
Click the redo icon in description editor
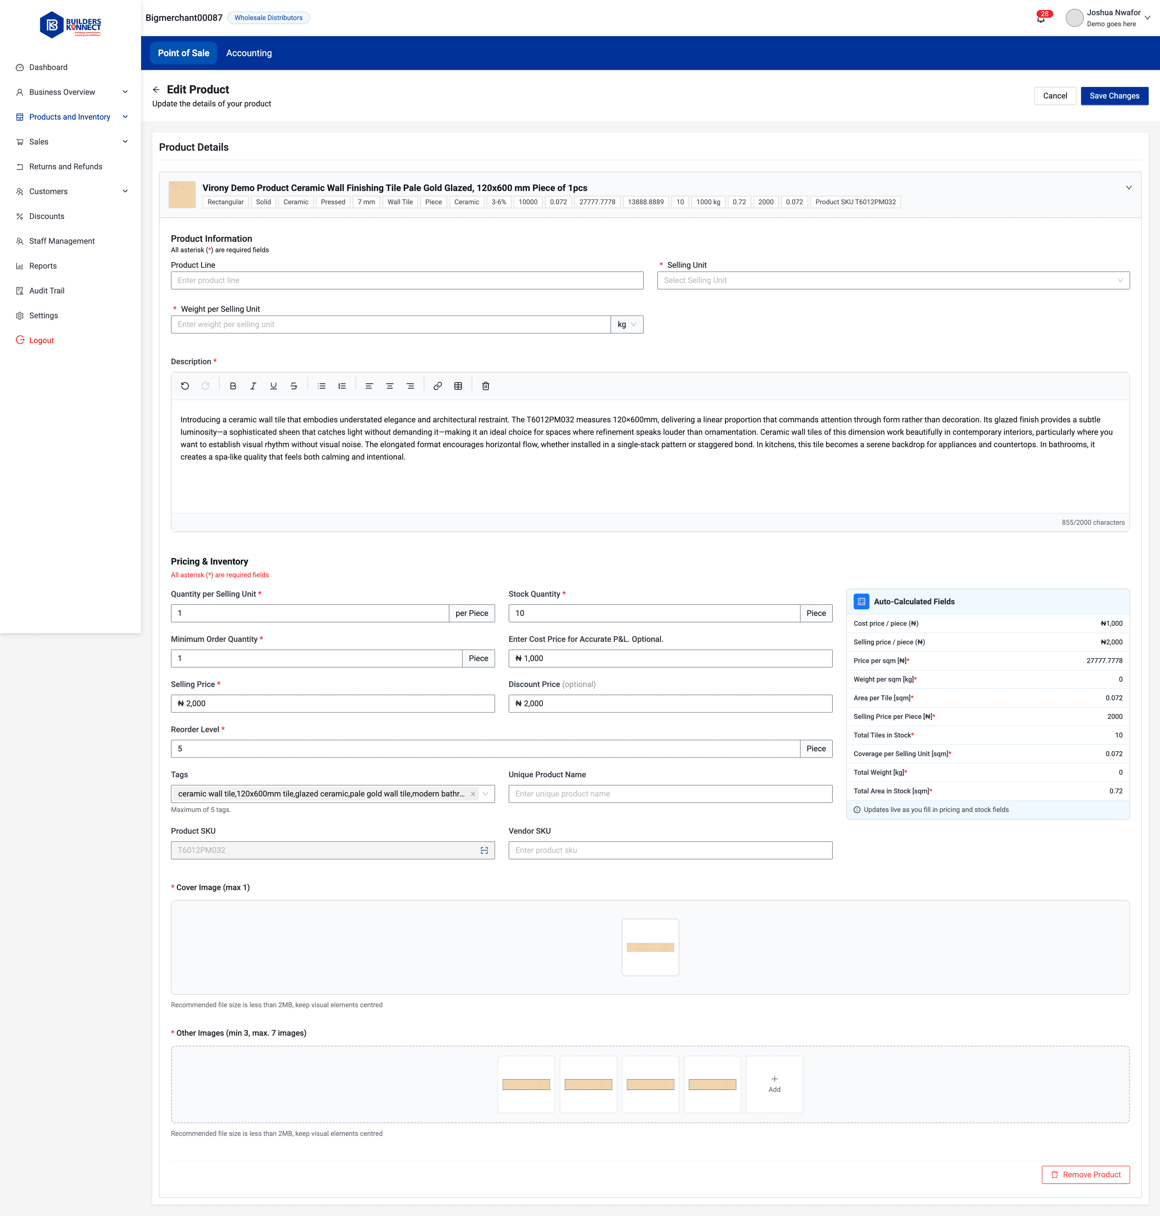pos(205,386)
